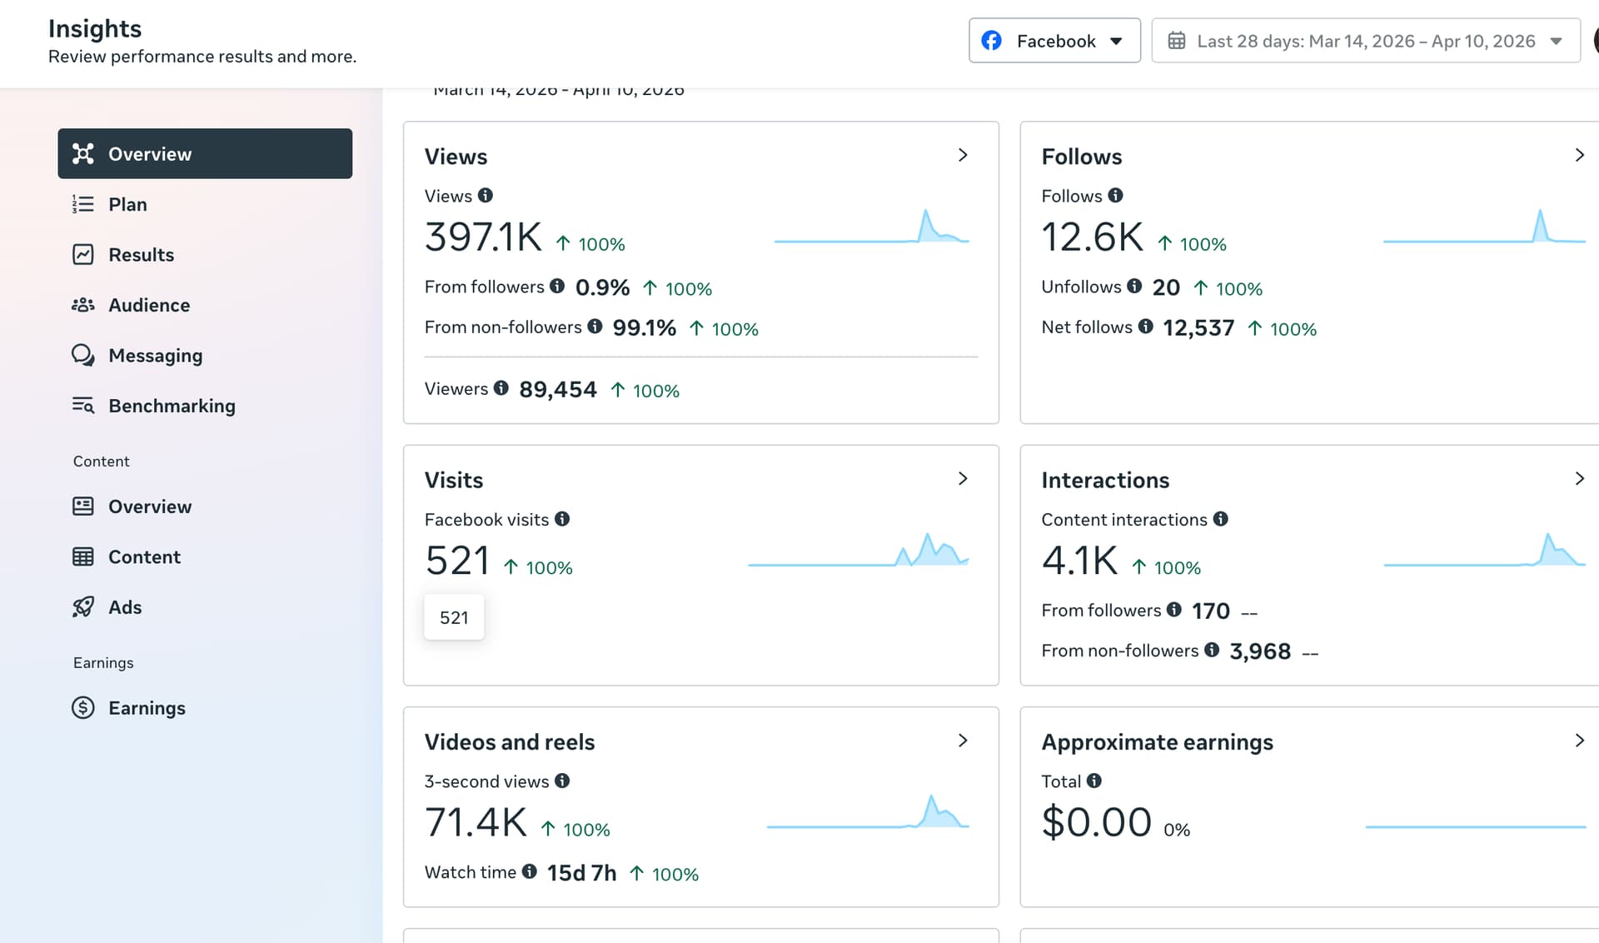Click the info icon beside Views
1599x943 pixels.
pyautogui.click(x=486, y=195)
